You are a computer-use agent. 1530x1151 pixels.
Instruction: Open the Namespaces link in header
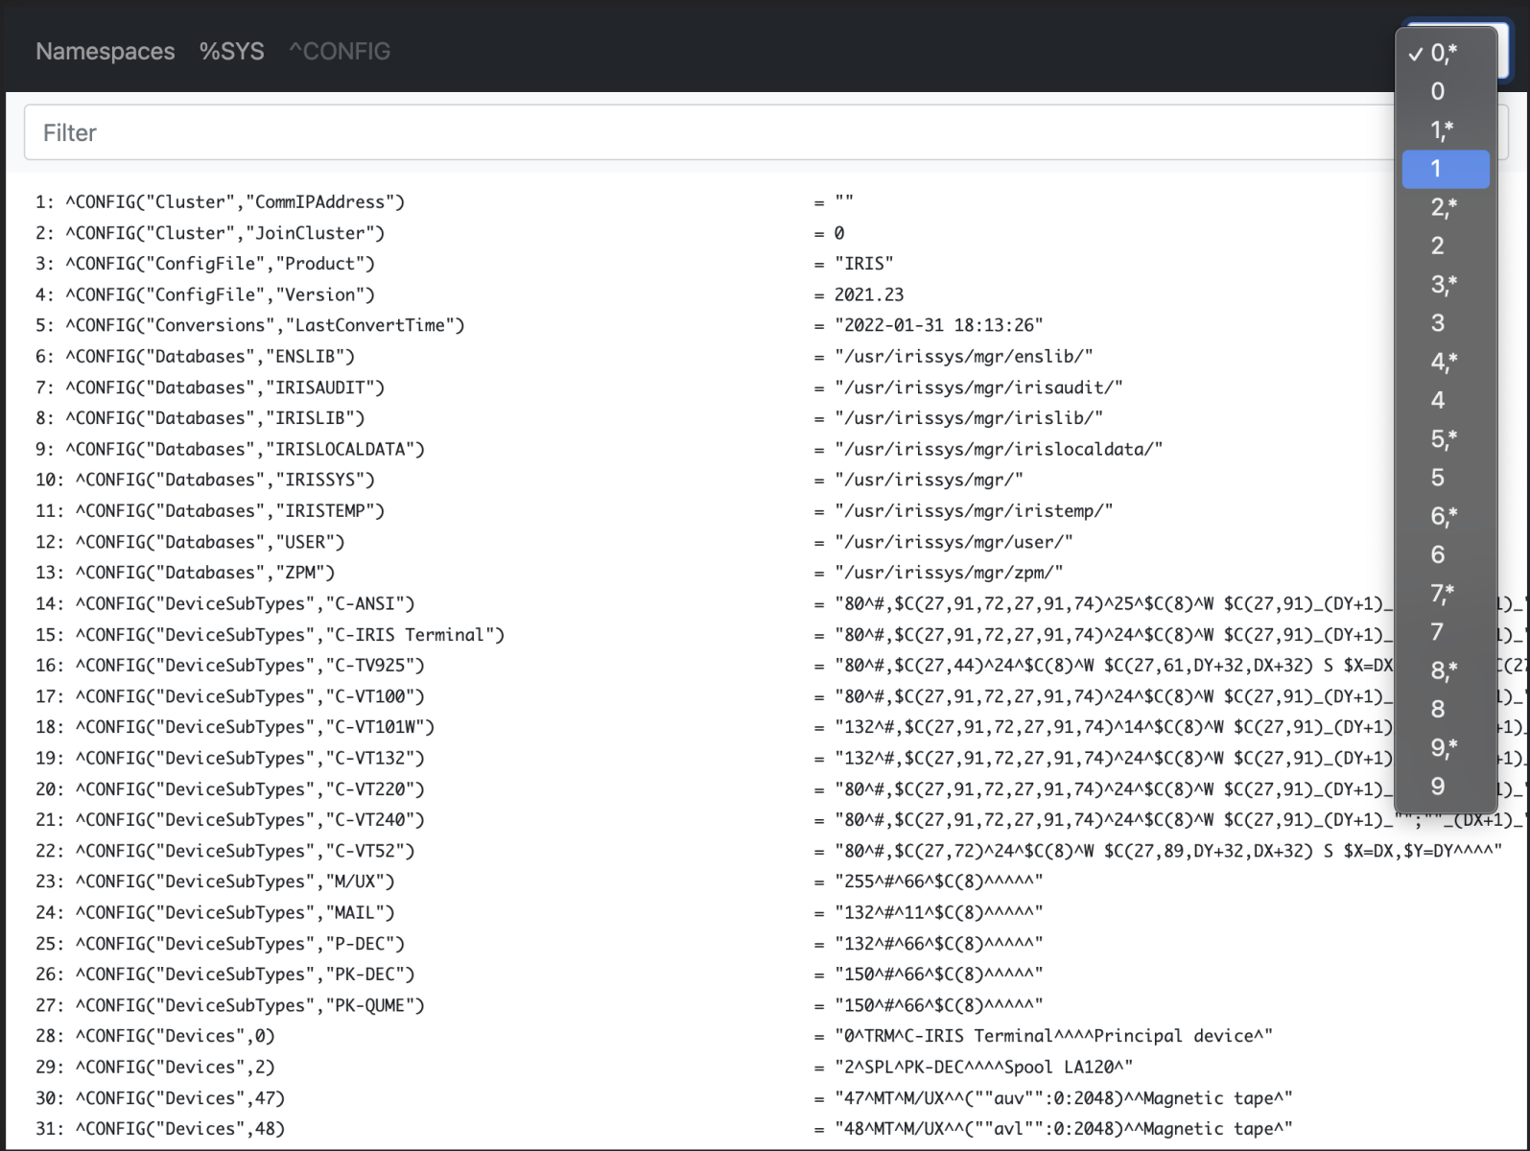(x=105, y=52)
